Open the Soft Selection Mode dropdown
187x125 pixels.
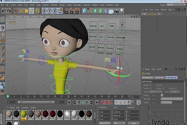(175, 92)
